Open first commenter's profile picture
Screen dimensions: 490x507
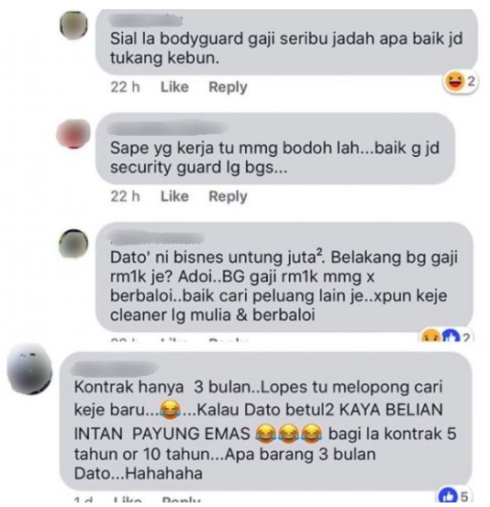tap(74, 25)
